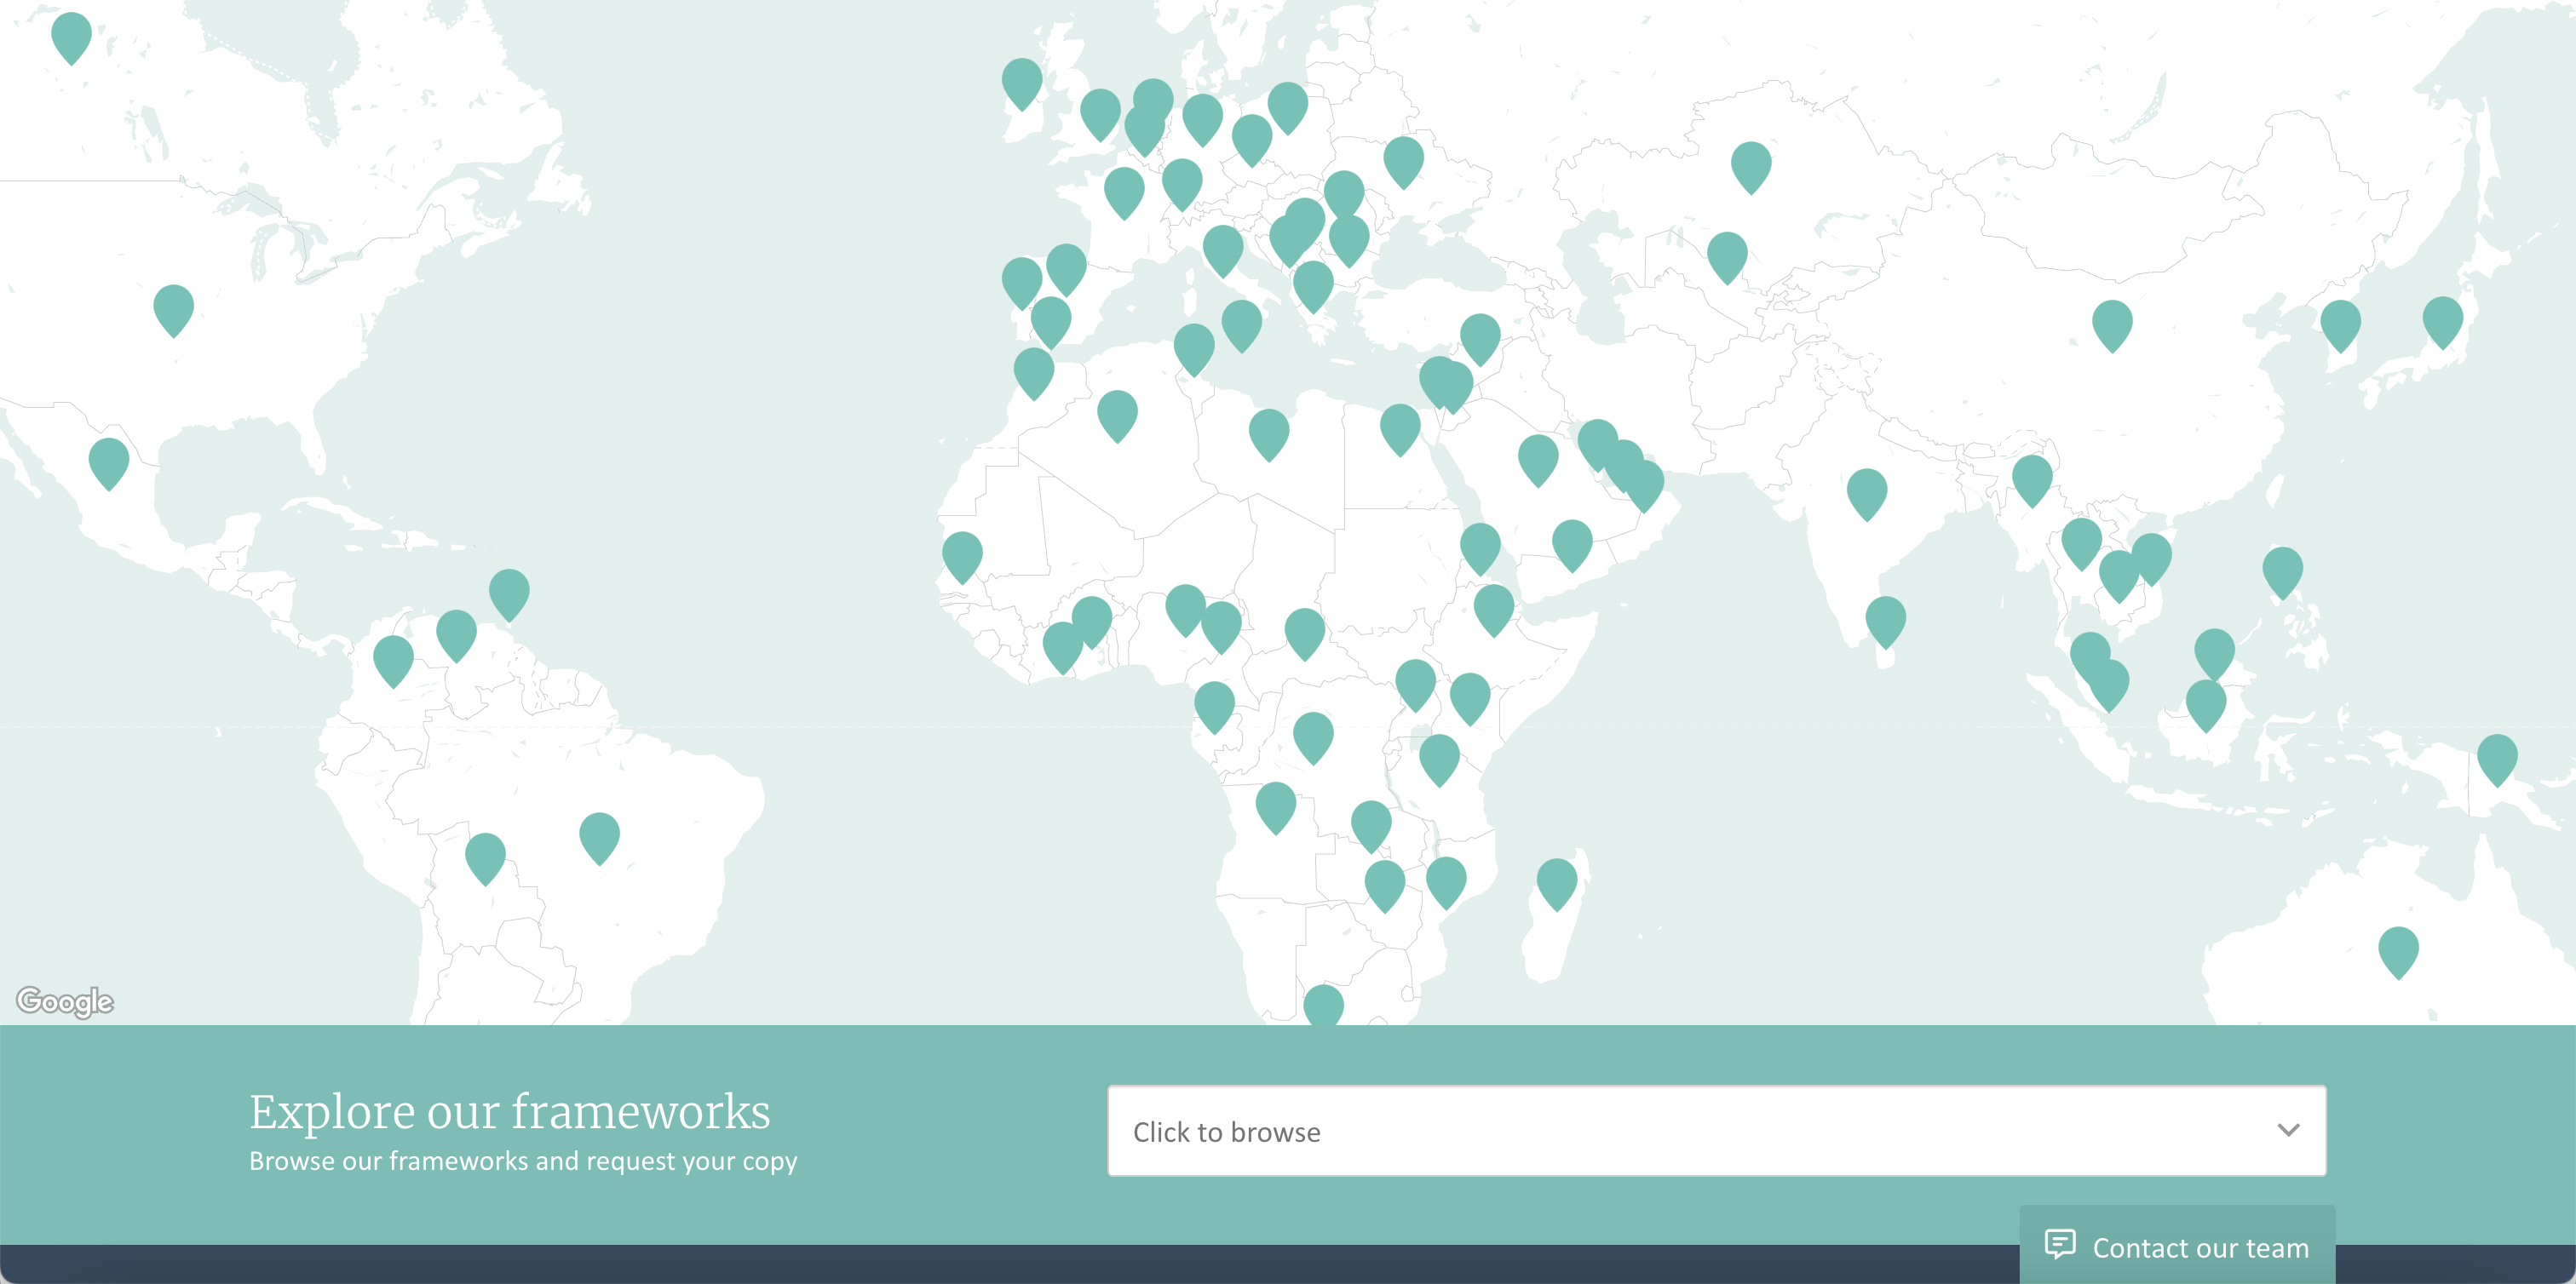Click the map pin on Australia
This screenshot has width=2576, height=1284.
2397,949
